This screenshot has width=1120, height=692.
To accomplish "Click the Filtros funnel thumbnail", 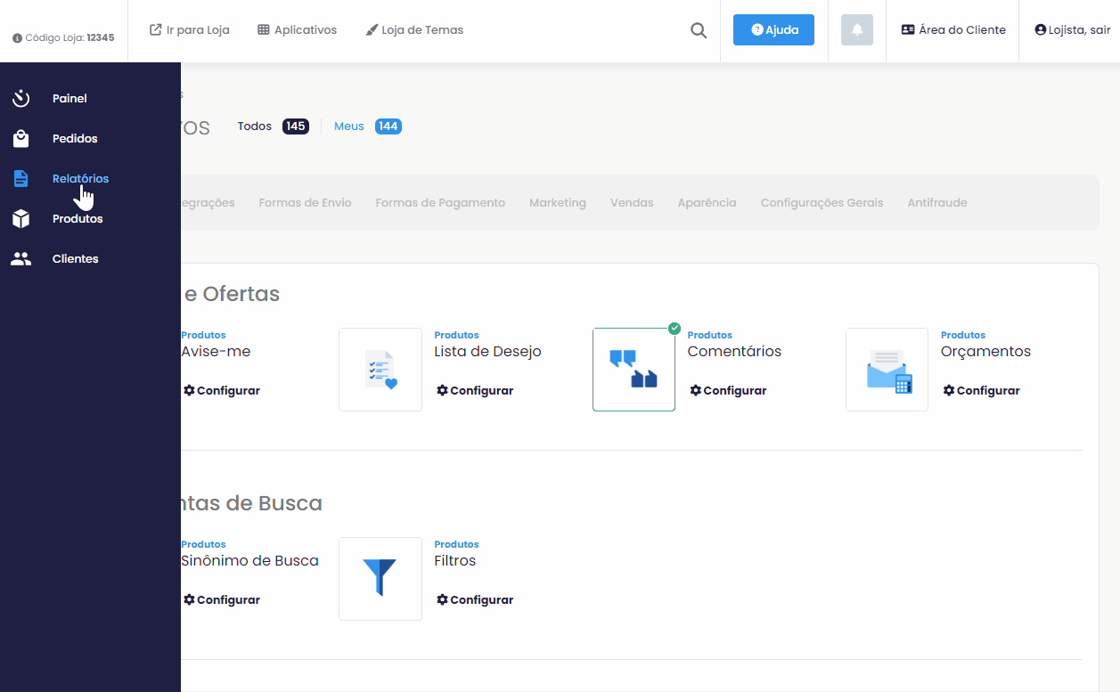I will tap(380, 579).
